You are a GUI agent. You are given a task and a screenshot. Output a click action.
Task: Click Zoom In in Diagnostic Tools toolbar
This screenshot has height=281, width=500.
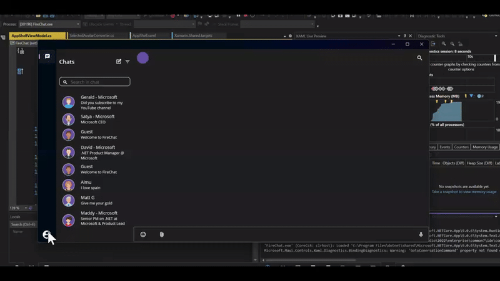point(444,44)
